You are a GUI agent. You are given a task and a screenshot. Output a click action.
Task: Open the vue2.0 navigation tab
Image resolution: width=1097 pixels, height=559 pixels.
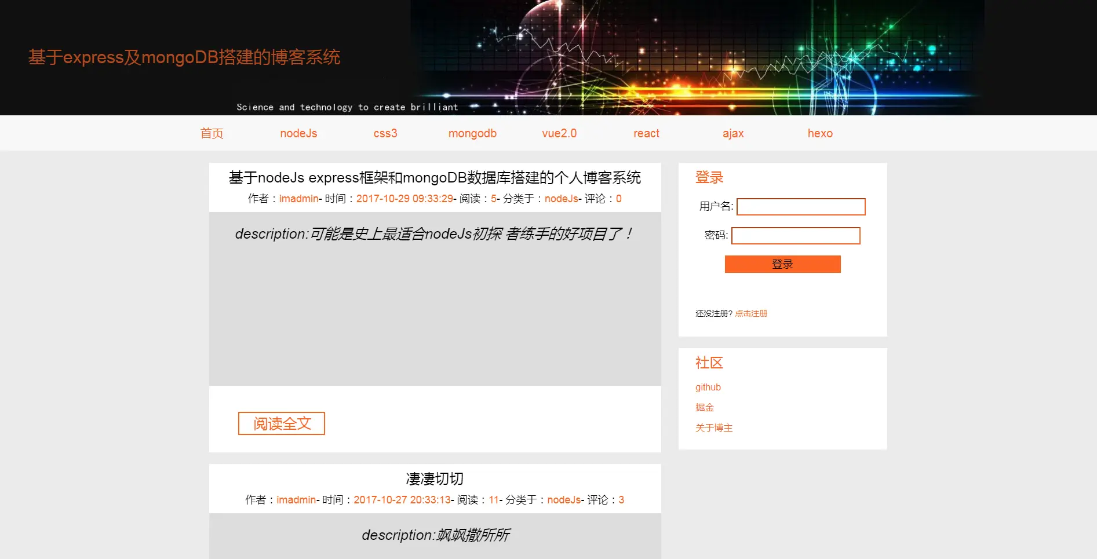click(559, 133)
